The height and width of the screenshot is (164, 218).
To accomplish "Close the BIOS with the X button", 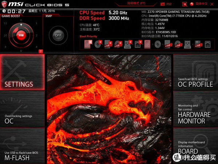I will 212,4.
